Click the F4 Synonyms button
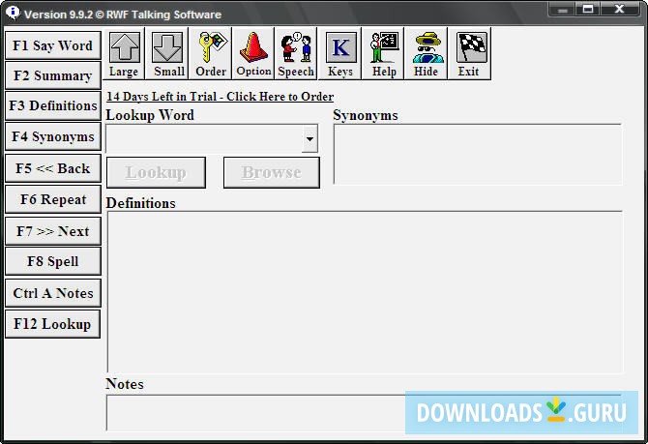648x444 pixels. (53, 136)
